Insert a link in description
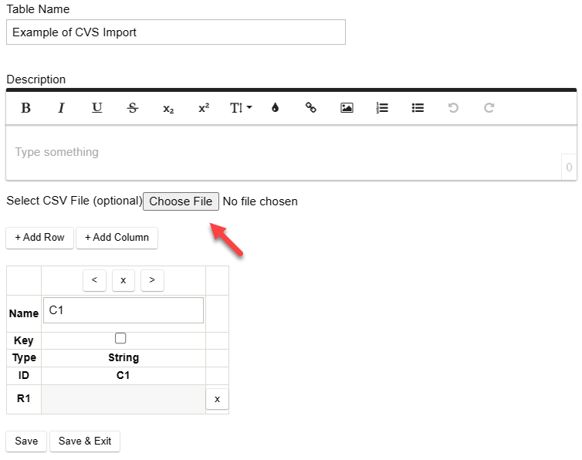This screenshot has width=582, height=460. pyautogui.click(x=311, y=108)
